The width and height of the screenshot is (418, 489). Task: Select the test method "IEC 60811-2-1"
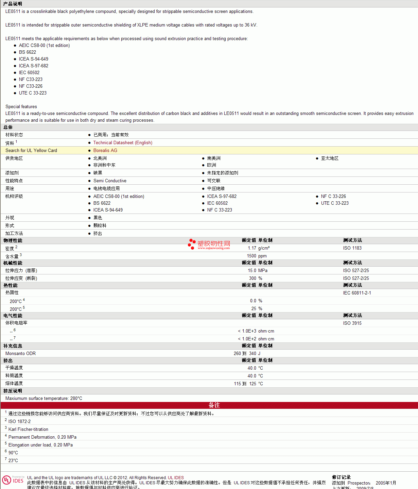point(357,293)
